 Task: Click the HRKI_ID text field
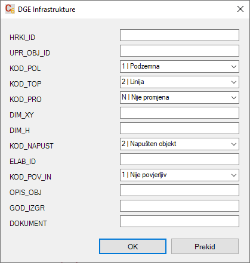(x=180, y=35)
